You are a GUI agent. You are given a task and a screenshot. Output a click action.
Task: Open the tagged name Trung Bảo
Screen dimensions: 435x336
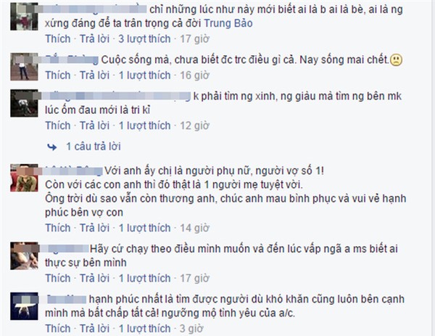(x=228, y=23)
